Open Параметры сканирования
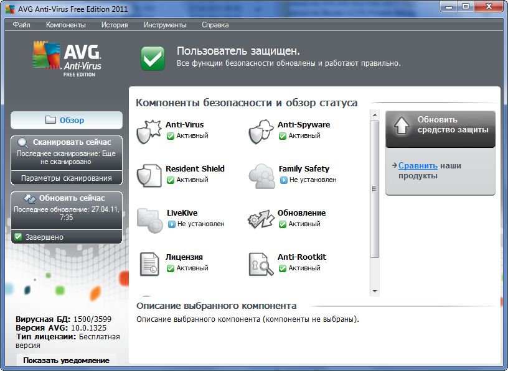This screenshot has width=508, height=371. pyautogui.click(x=67, y=178)
